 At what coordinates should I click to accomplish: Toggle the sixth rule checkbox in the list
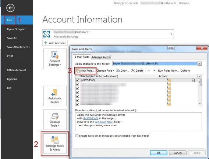[x=78, y=100]
